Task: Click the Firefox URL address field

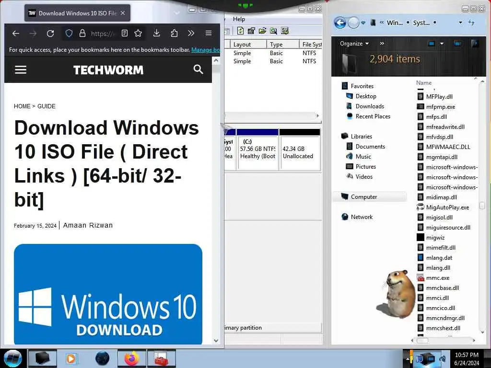Action: (102, 34)
